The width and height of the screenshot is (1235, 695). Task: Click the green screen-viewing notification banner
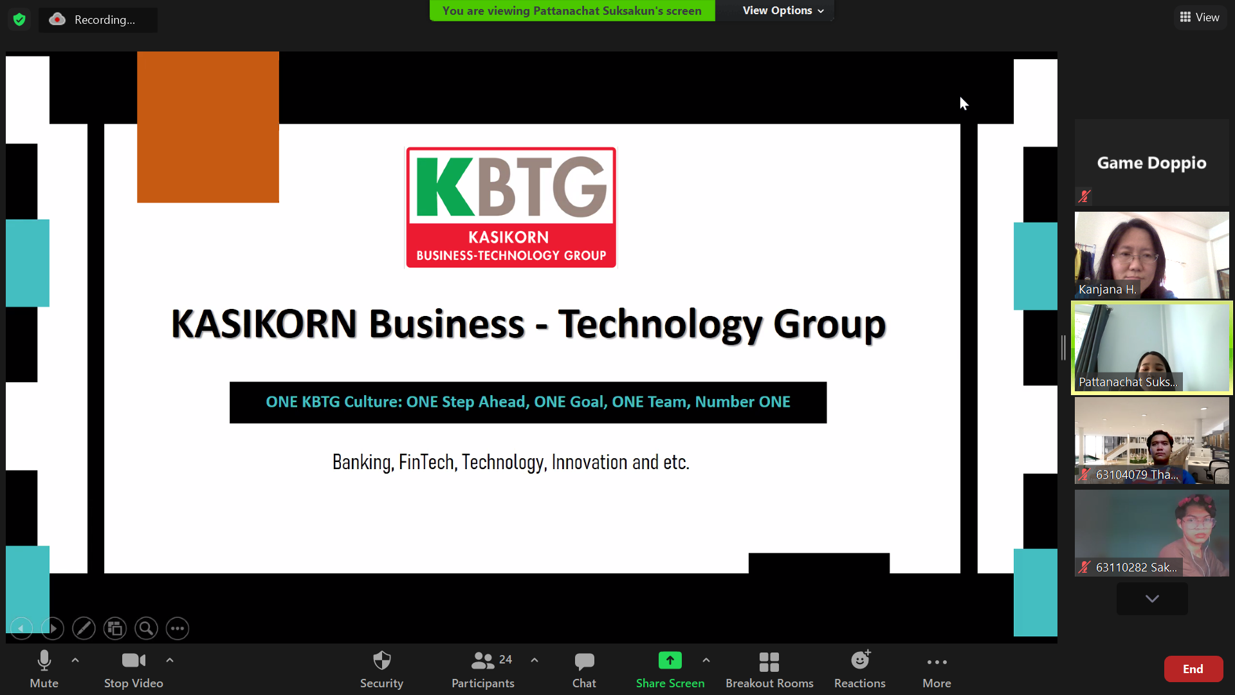[x=572, y=11]
